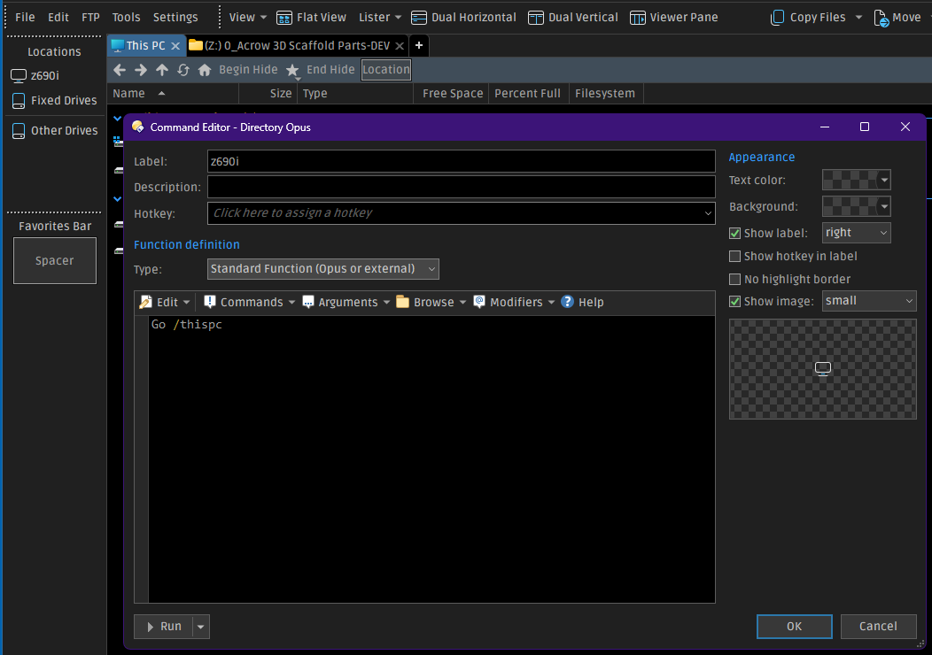Image resolution: width=932 pixels, height=655 pixels.
Task: Open the Lister menu
Action: [380, 18]
